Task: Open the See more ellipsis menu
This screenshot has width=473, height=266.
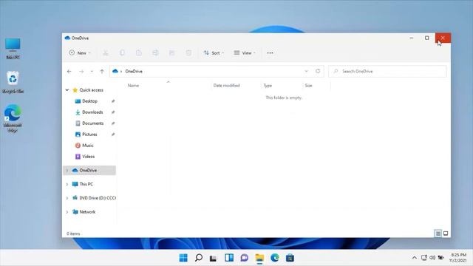Action: click(x=270, y=52)
